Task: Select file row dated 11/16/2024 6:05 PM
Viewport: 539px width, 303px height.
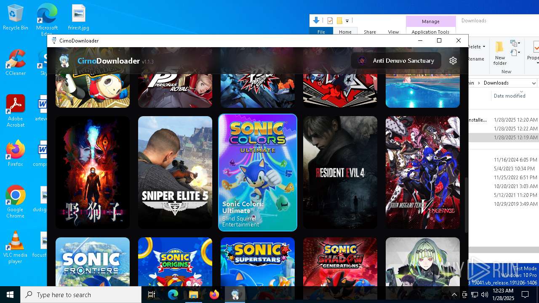Action: [503, 160]
